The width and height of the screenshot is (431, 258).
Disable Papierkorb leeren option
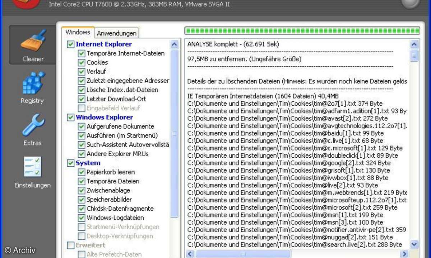click(x=82, y=172)
